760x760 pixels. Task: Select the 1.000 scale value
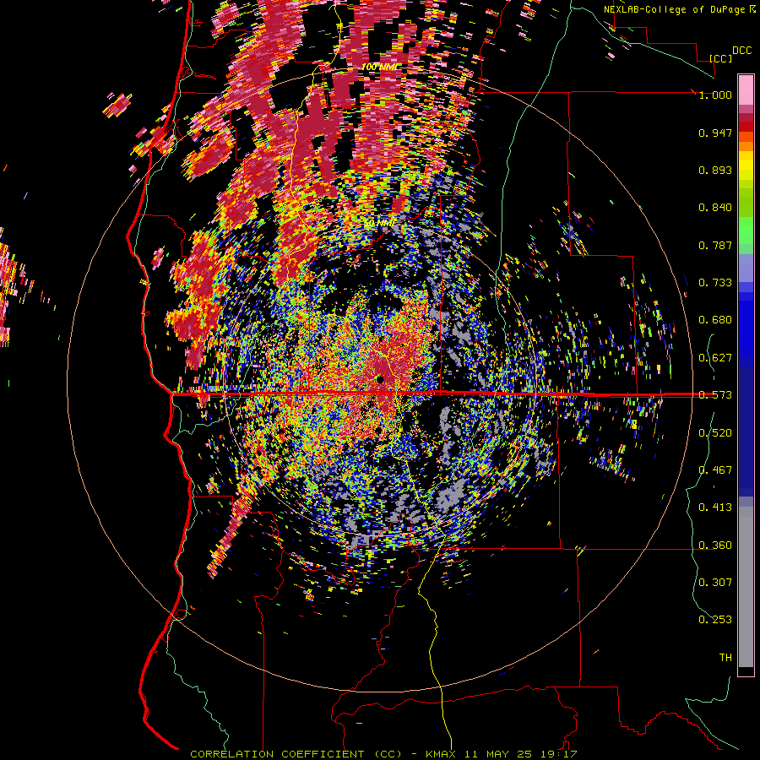click(x=715, y=95)
